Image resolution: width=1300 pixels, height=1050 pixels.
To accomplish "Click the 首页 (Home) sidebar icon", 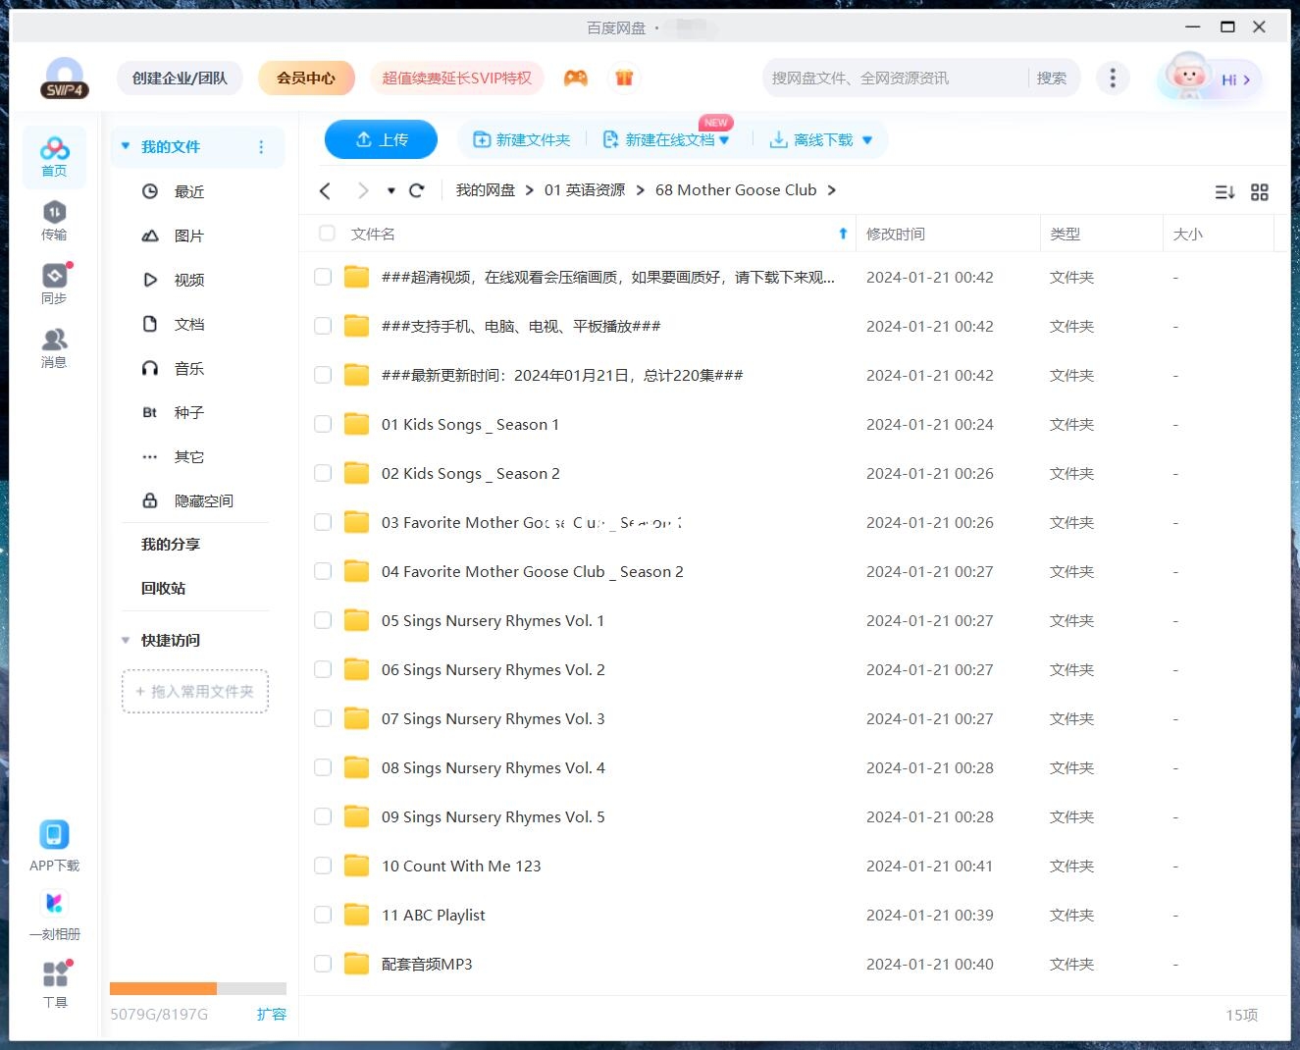I will coord(54,155).
